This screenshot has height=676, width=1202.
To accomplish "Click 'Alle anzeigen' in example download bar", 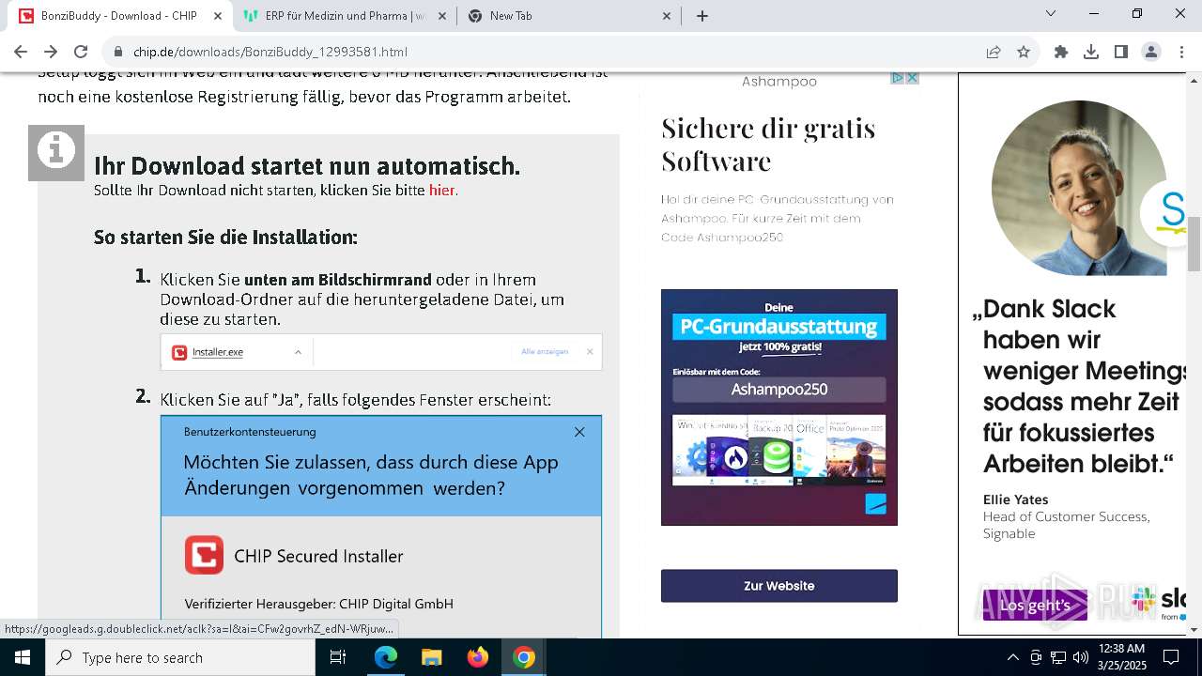I will coord(545,351).
